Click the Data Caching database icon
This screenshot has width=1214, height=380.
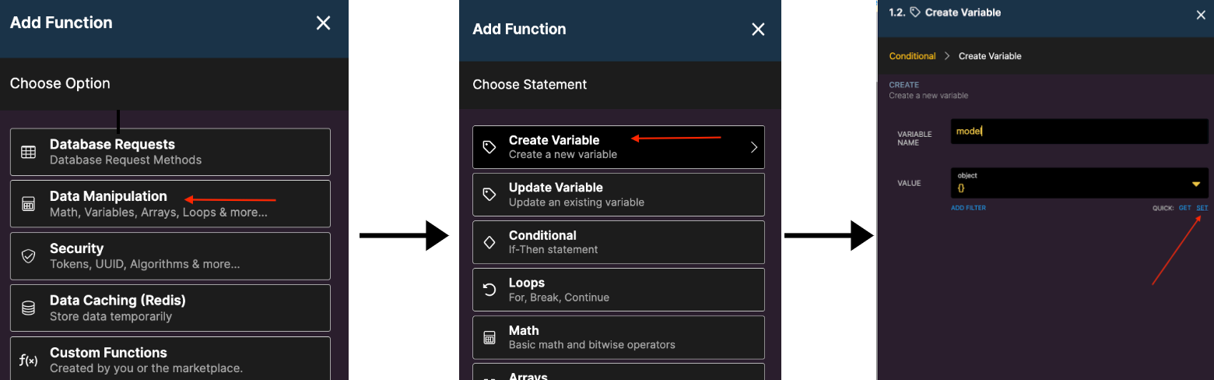point(29,308)
